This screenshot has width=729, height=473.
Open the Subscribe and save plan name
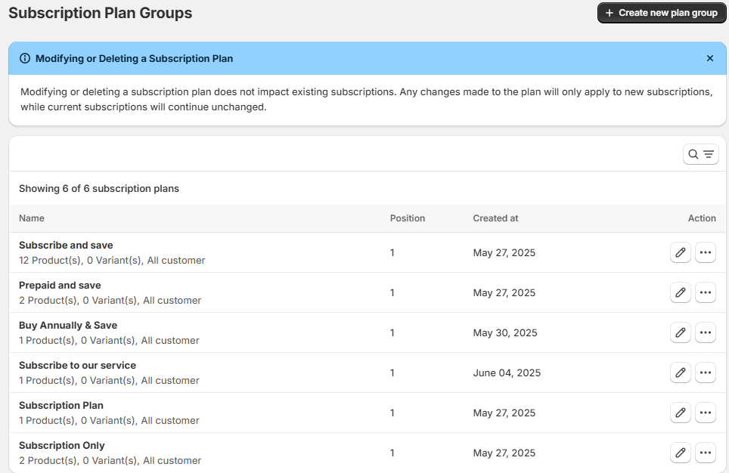[66, 246]
